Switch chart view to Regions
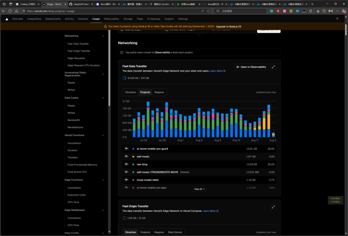Image resolution: width=348 pixels, height=236 pixels. click(159, 92)
